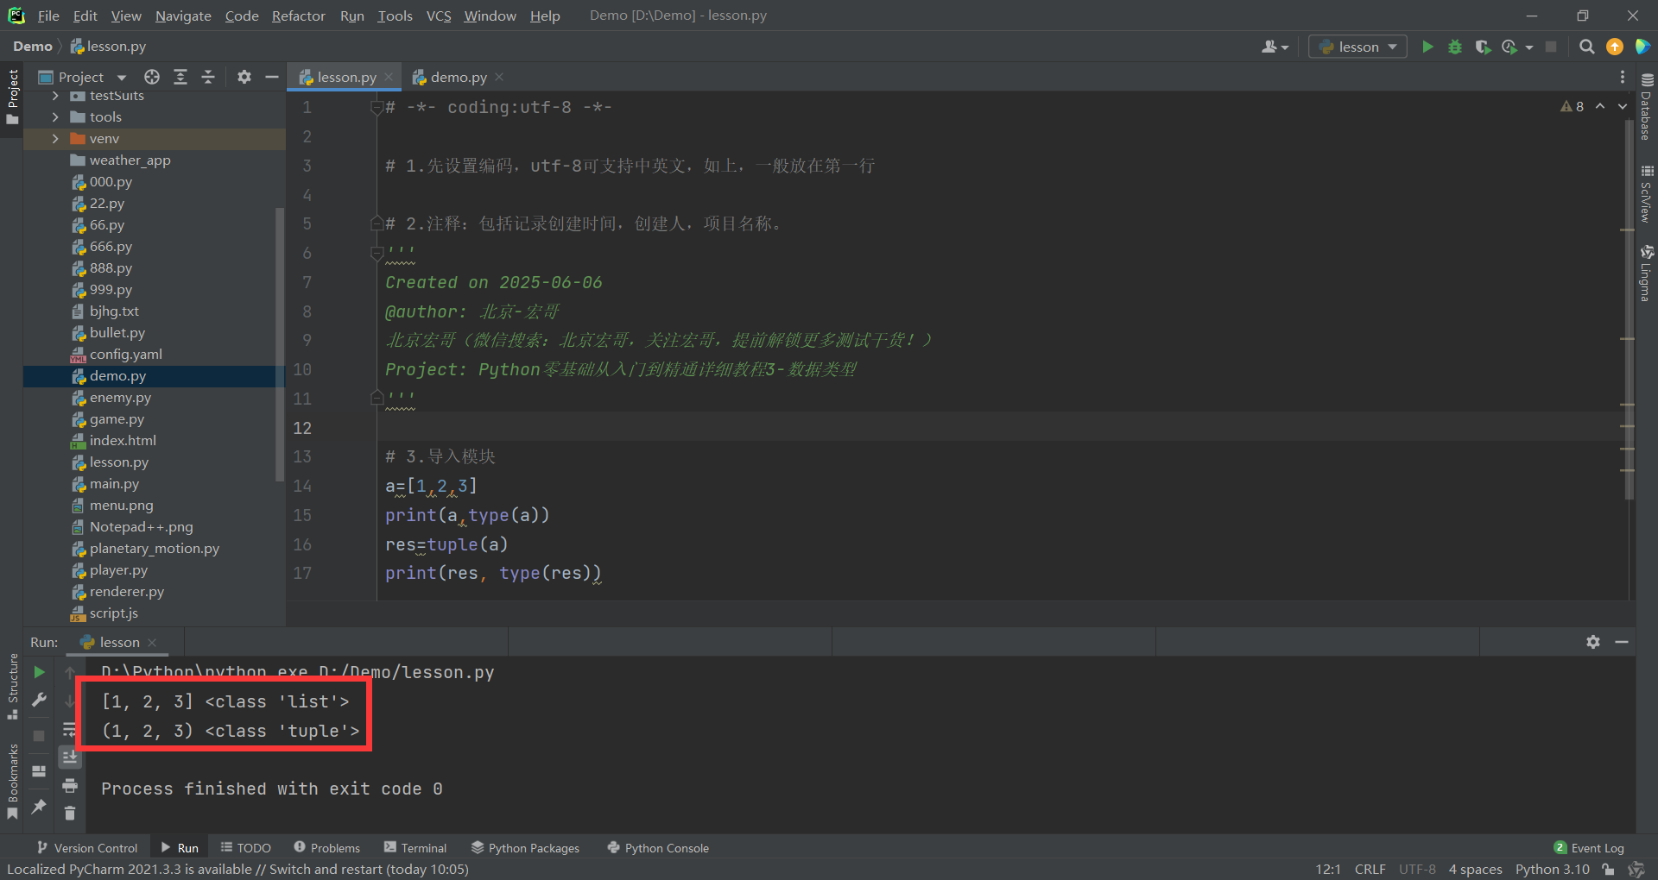
Task: Collapse all in Project panel toolbar
Action: pos(208,77)
